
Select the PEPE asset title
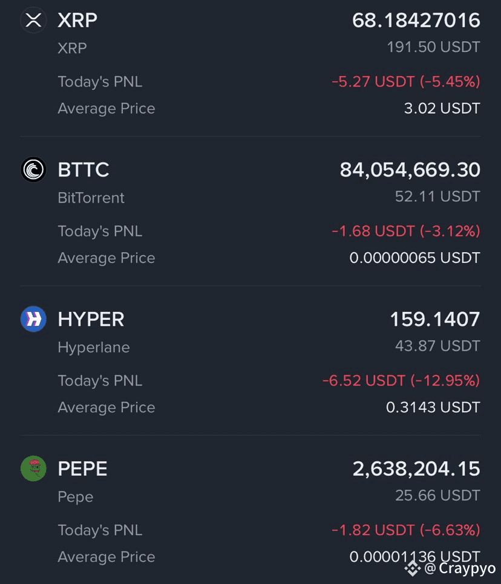click(82, 469)
